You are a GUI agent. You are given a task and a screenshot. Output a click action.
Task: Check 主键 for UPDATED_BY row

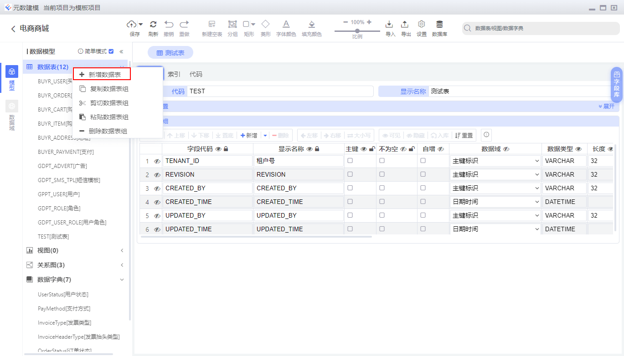coord(350,215)
